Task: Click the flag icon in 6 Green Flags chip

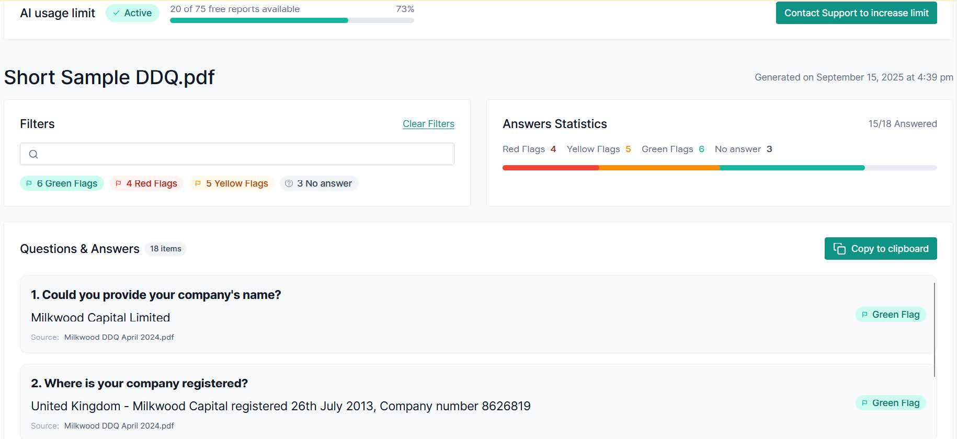Action: [x=29, y=183]
